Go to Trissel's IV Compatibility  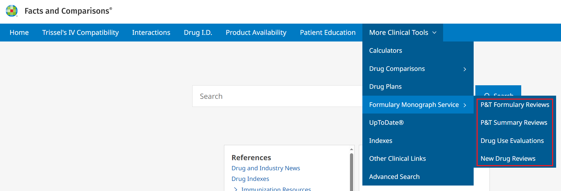click(80, 33)
